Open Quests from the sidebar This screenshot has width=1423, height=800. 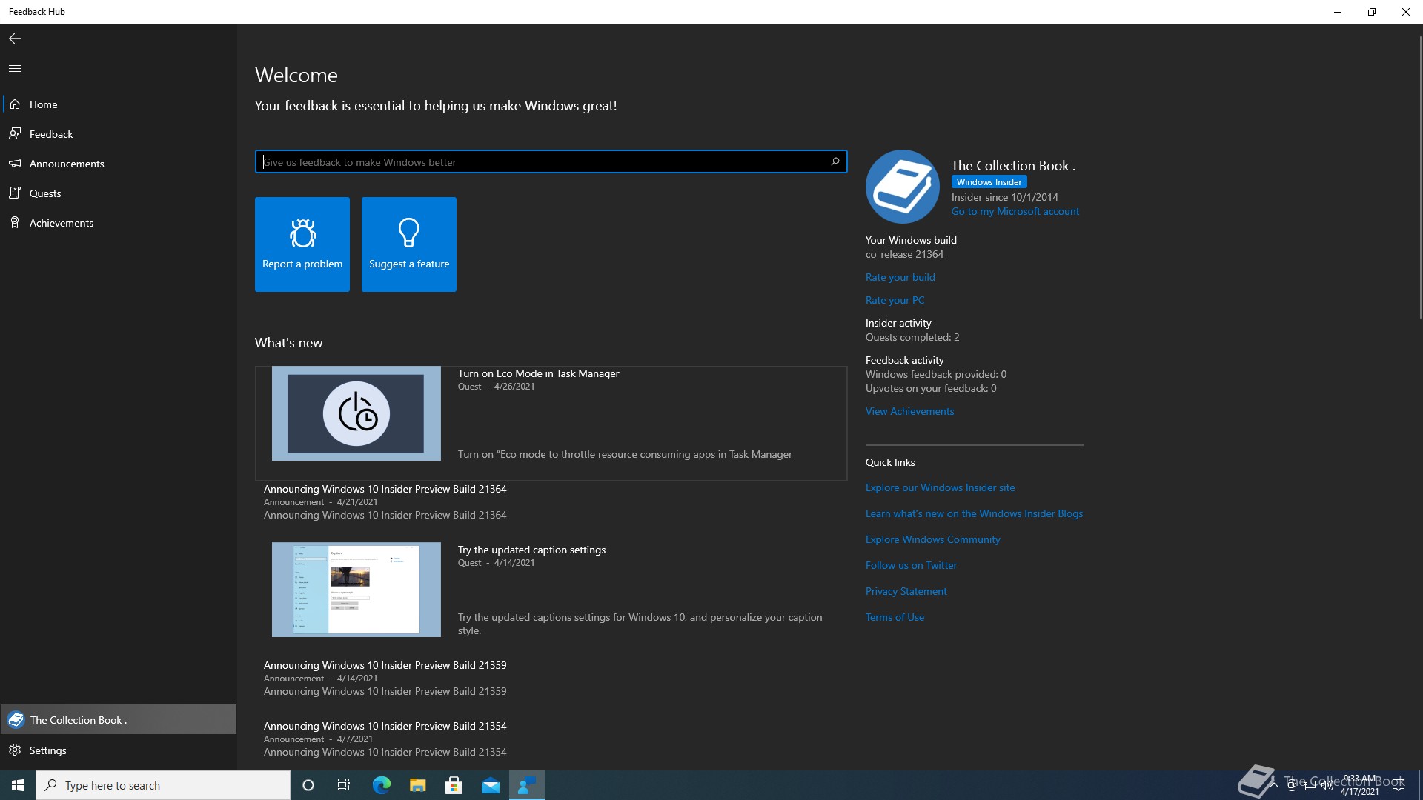click(x=119, y=193)
